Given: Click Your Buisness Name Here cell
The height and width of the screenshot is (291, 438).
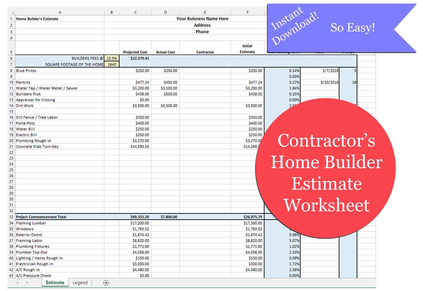Looking at the screenshot, I should point(202,18).
